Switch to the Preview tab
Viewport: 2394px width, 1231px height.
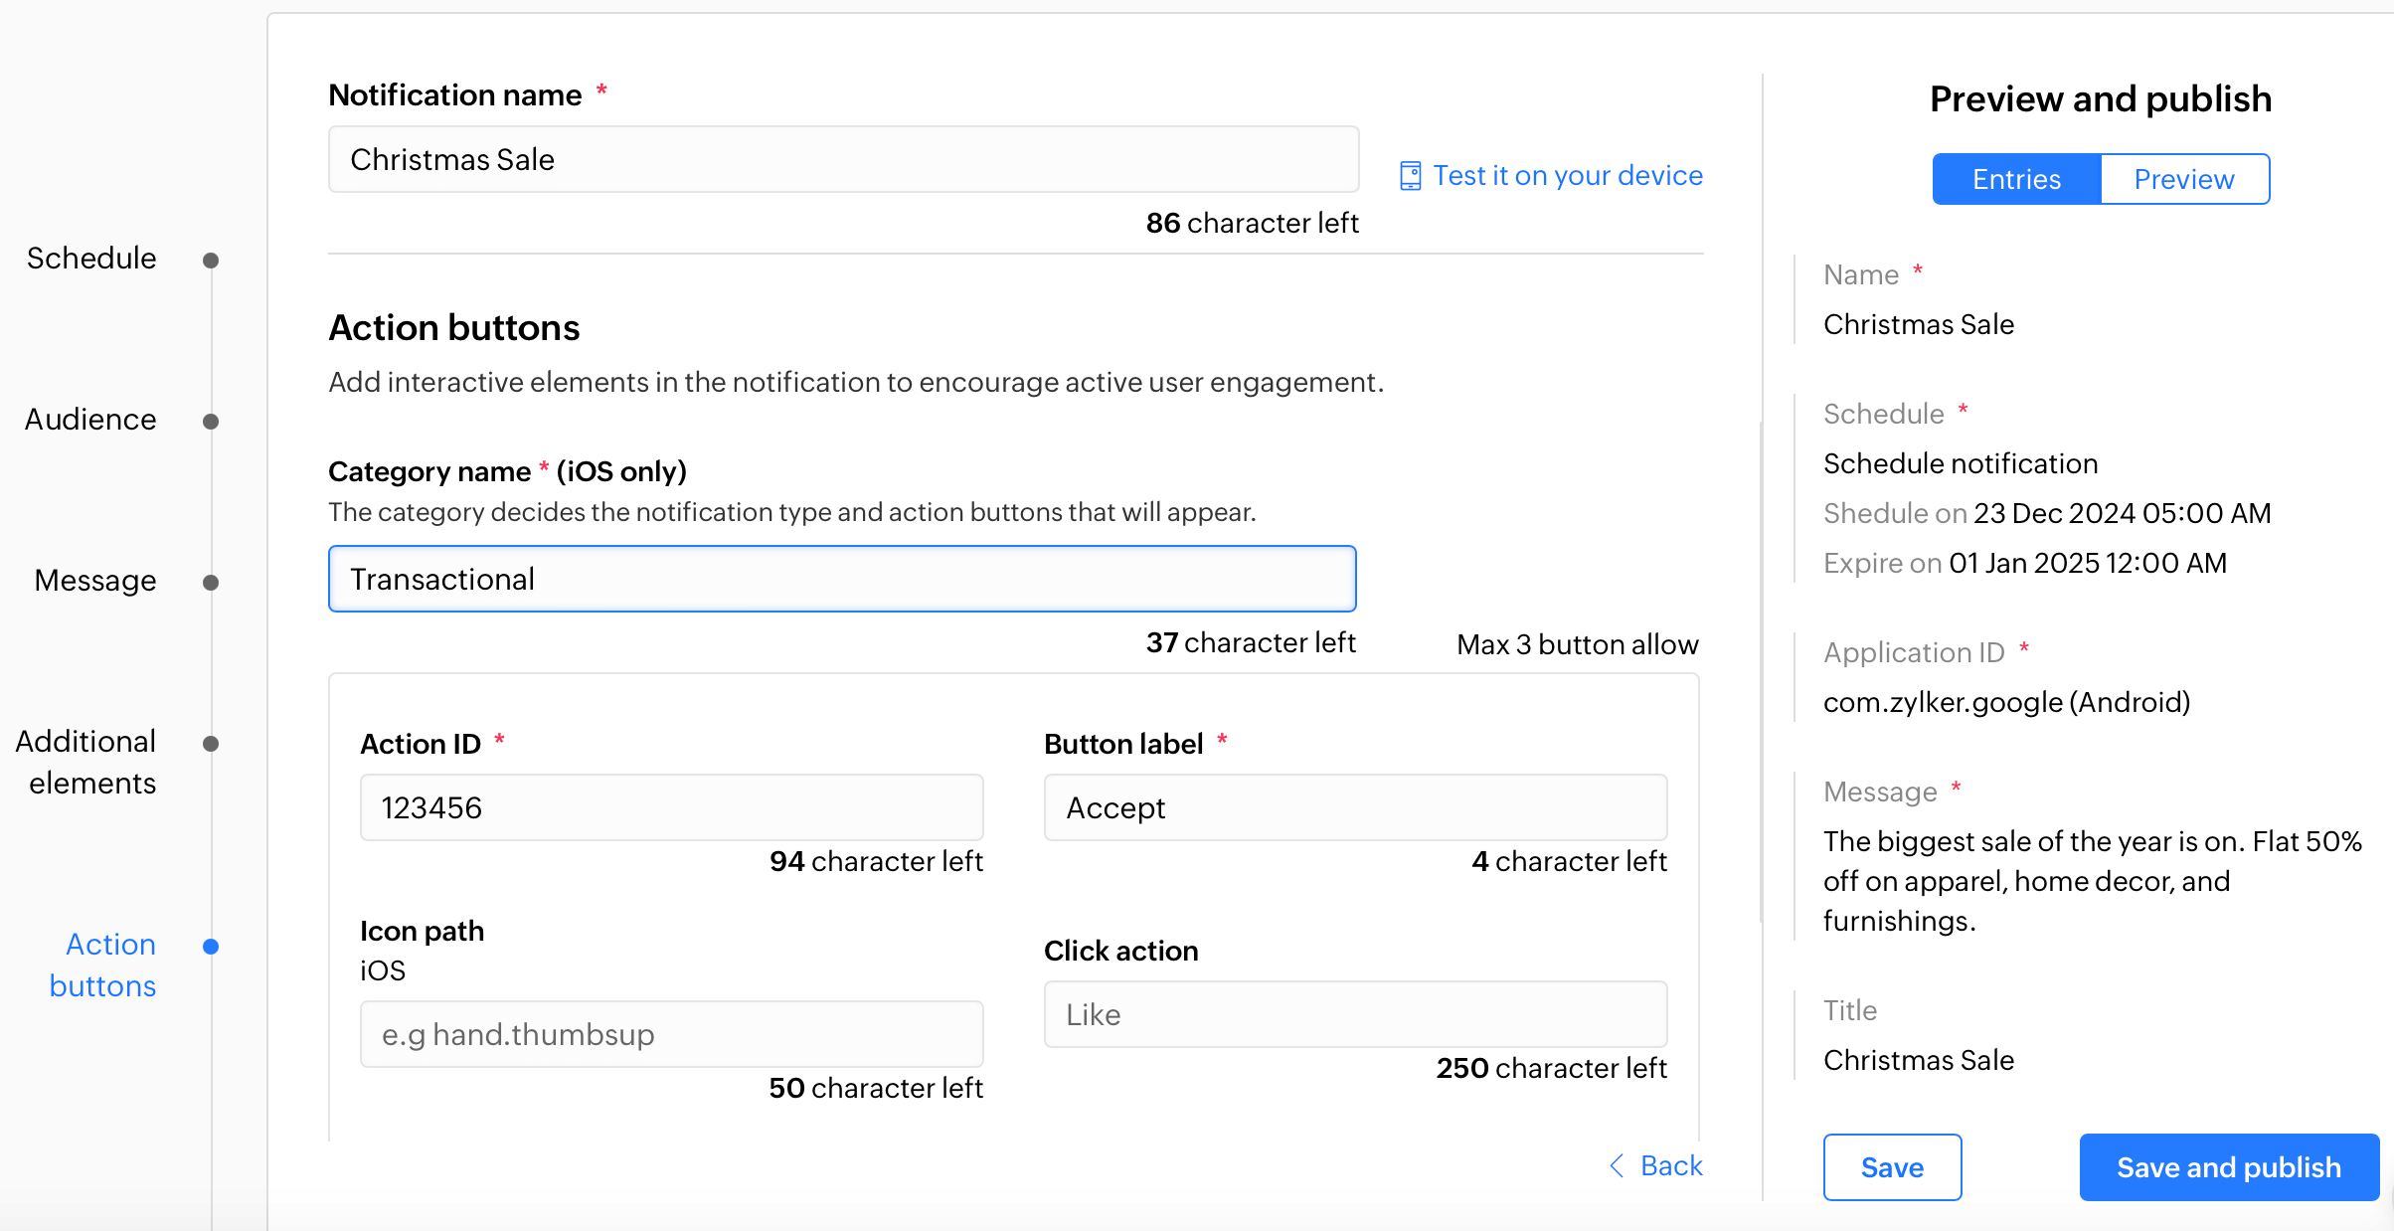pyautogui.click(x=2184, y=179)
